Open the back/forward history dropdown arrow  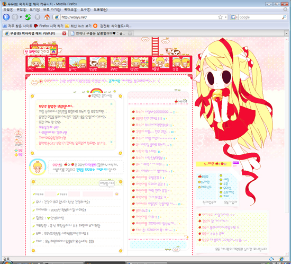[x=21, y=17]
